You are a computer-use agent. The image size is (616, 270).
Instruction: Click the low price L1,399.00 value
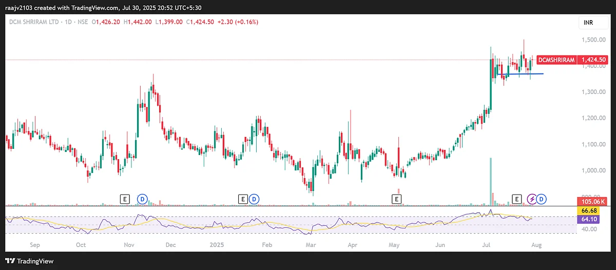point(170,22)
